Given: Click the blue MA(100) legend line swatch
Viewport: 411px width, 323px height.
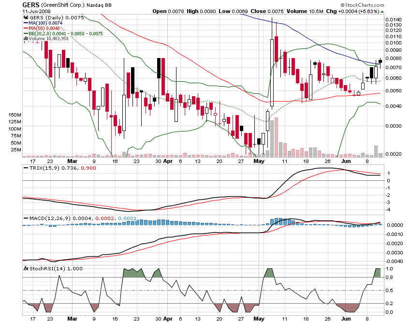Looking at the screenshot, I should coord(26,23).
